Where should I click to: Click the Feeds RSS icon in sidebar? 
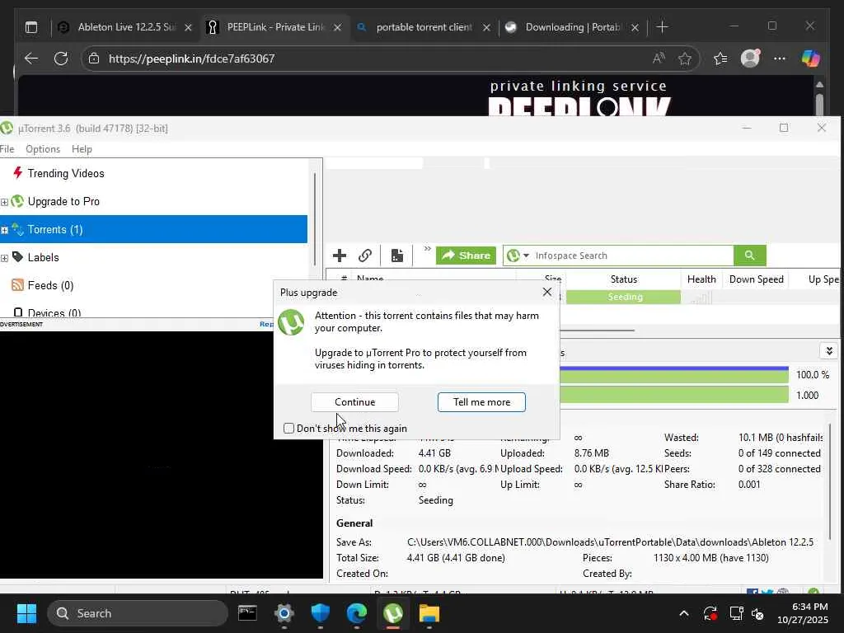(x=18, y=284)
